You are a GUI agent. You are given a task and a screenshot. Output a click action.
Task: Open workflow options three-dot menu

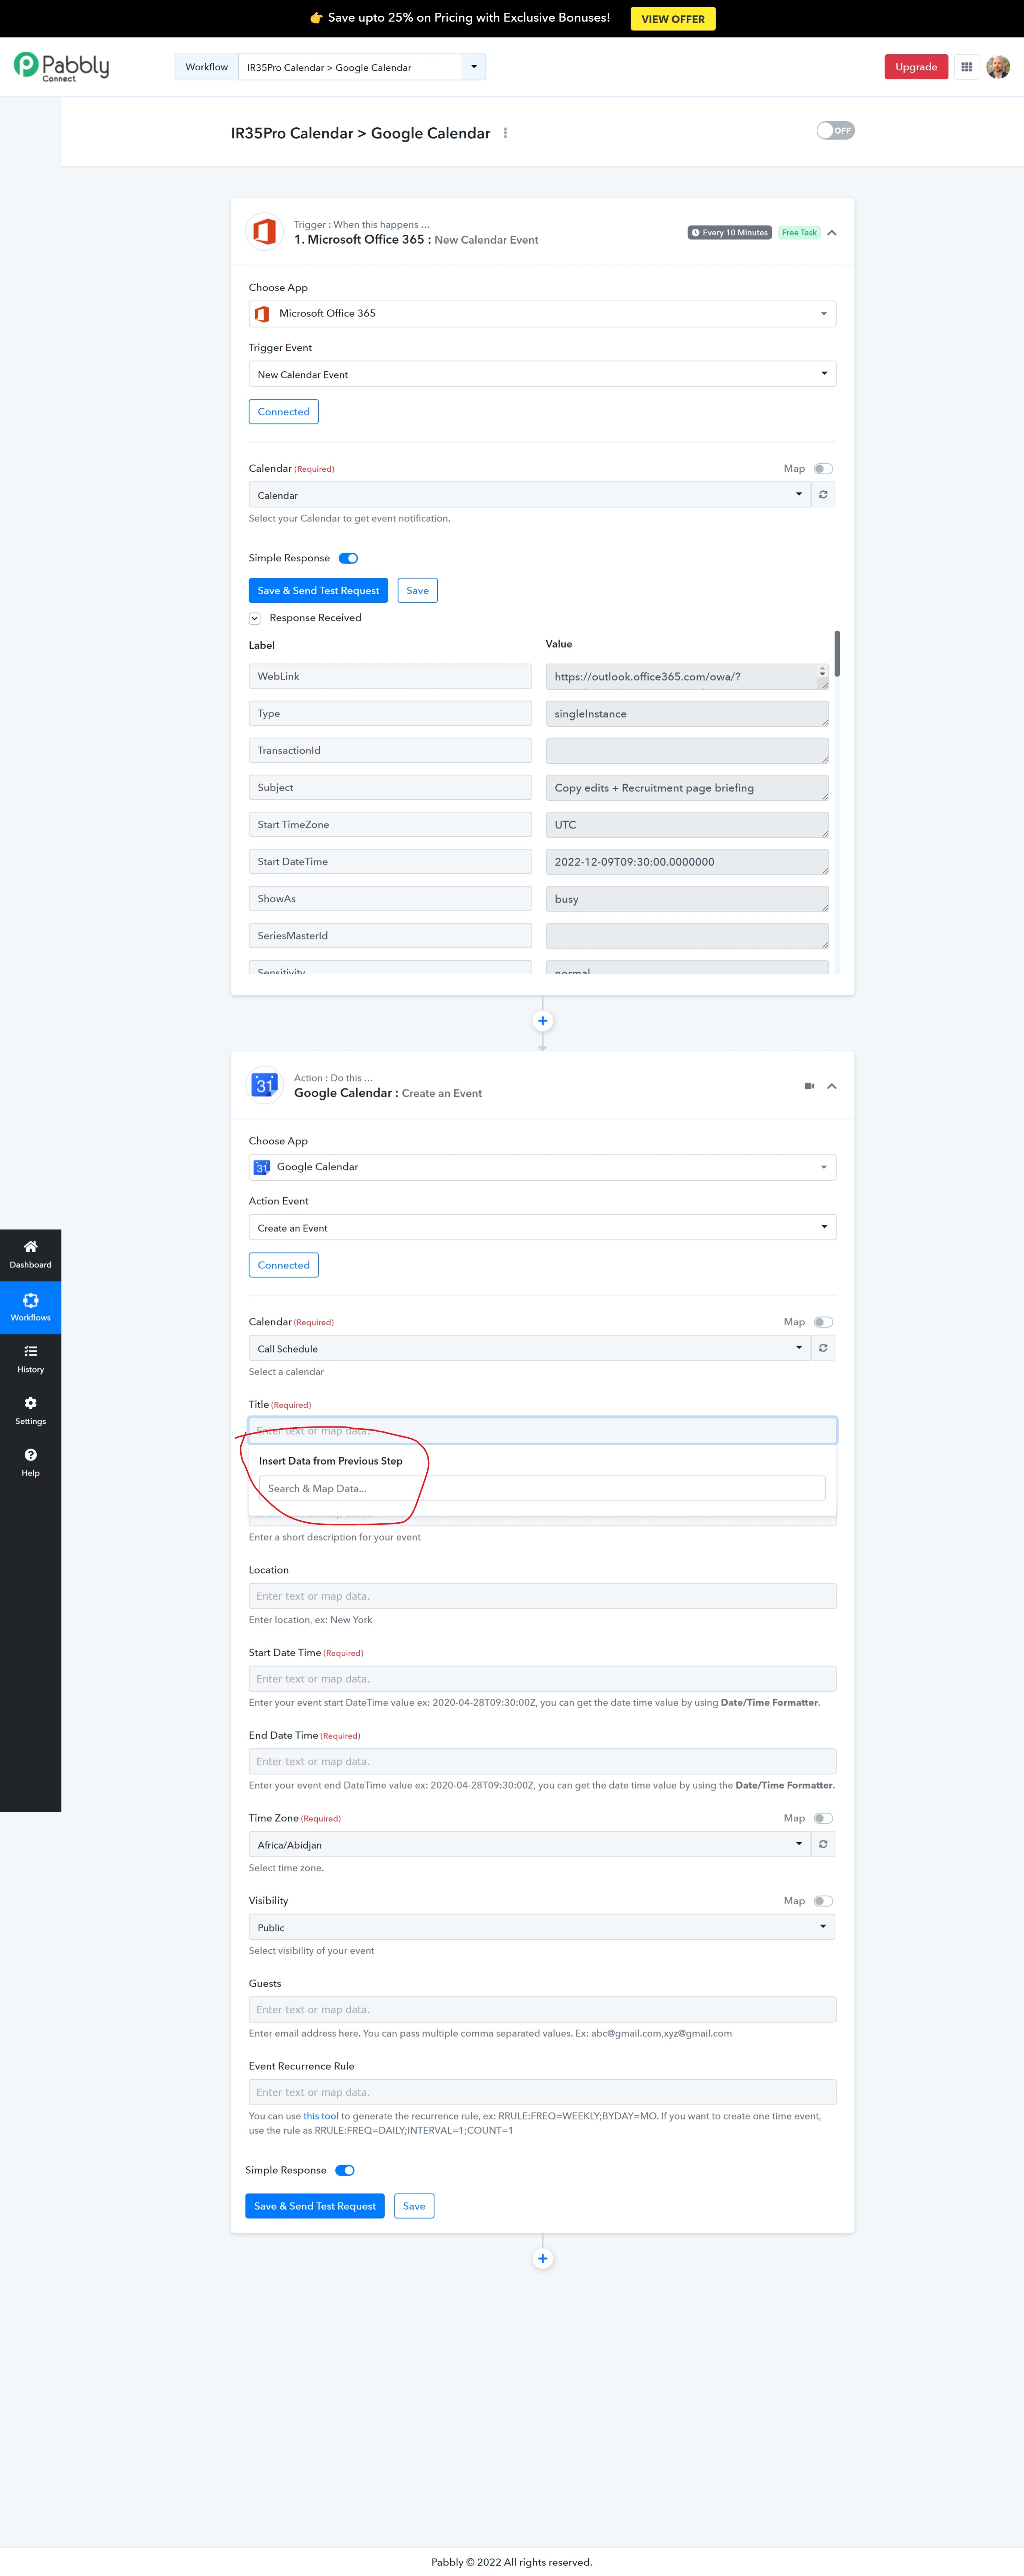pyautogui.click(x=505, y=133)
